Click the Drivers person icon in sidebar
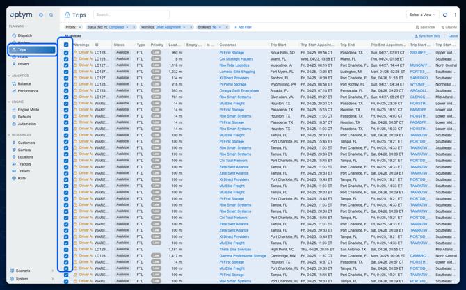Image resolution: width=466 pixels, height=290 pixels. pyautogui.click(x=14, y=64)
